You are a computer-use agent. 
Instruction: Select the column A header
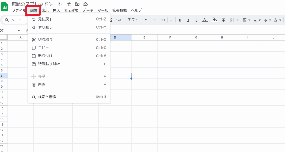[x=21, y=37]
